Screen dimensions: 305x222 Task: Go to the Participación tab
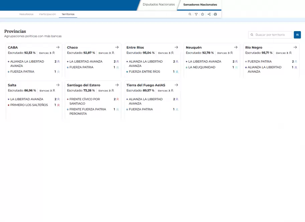[47, 14]
